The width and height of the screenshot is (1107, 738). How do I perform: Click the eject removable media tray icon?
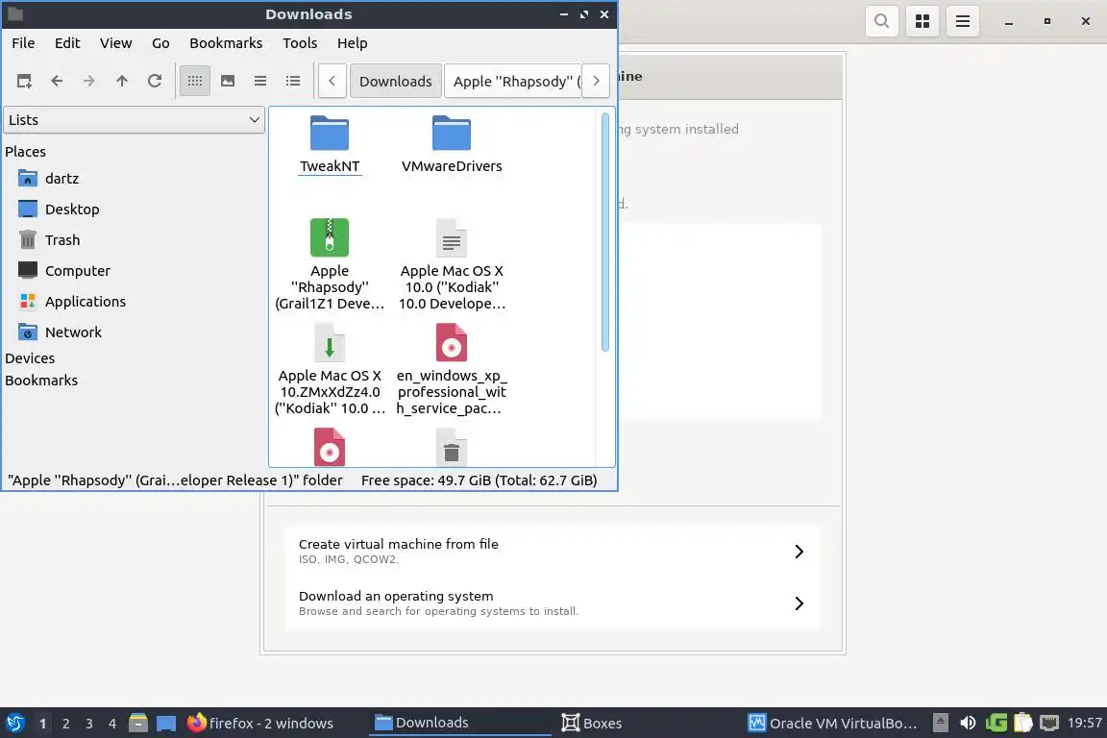(x=941, y=724)
